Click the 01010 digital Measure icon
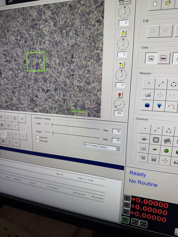 160,95
